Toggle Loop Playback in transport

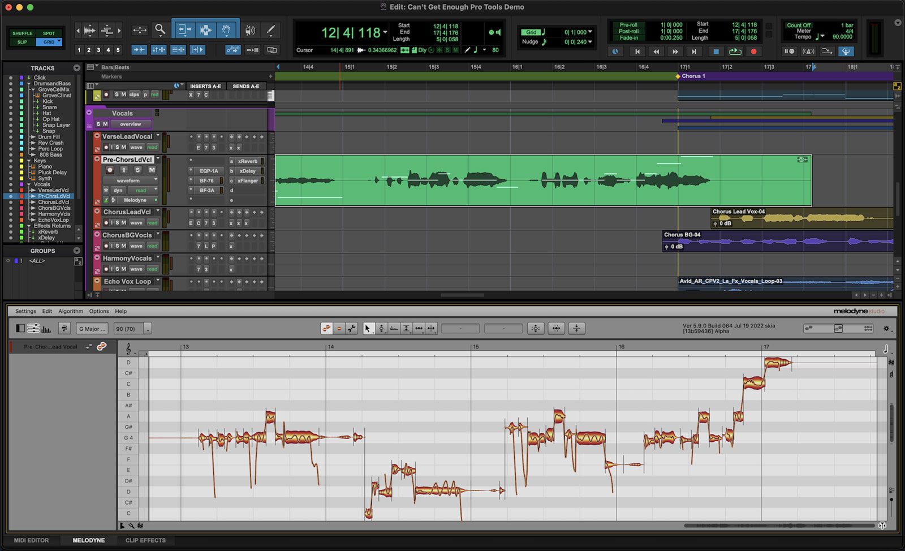click(735, 51)
